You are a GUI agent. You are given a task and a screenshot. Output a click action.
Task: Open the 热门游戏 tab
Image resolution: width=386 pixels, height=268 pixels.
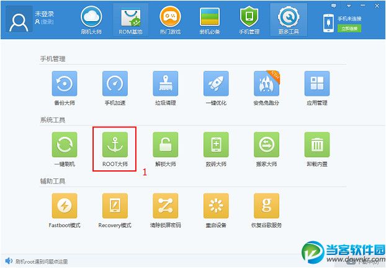[x=170, y=21]
